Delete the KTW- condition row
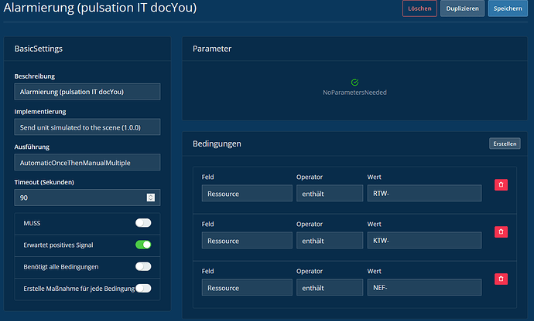Screen dimensions: 534x321 [501, 231]
